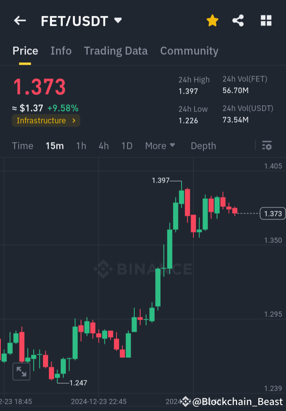The width and height of the screenshot is (286, 411).
Task: Switch to the Trading Data tab
Action: [x=116, y=51]
